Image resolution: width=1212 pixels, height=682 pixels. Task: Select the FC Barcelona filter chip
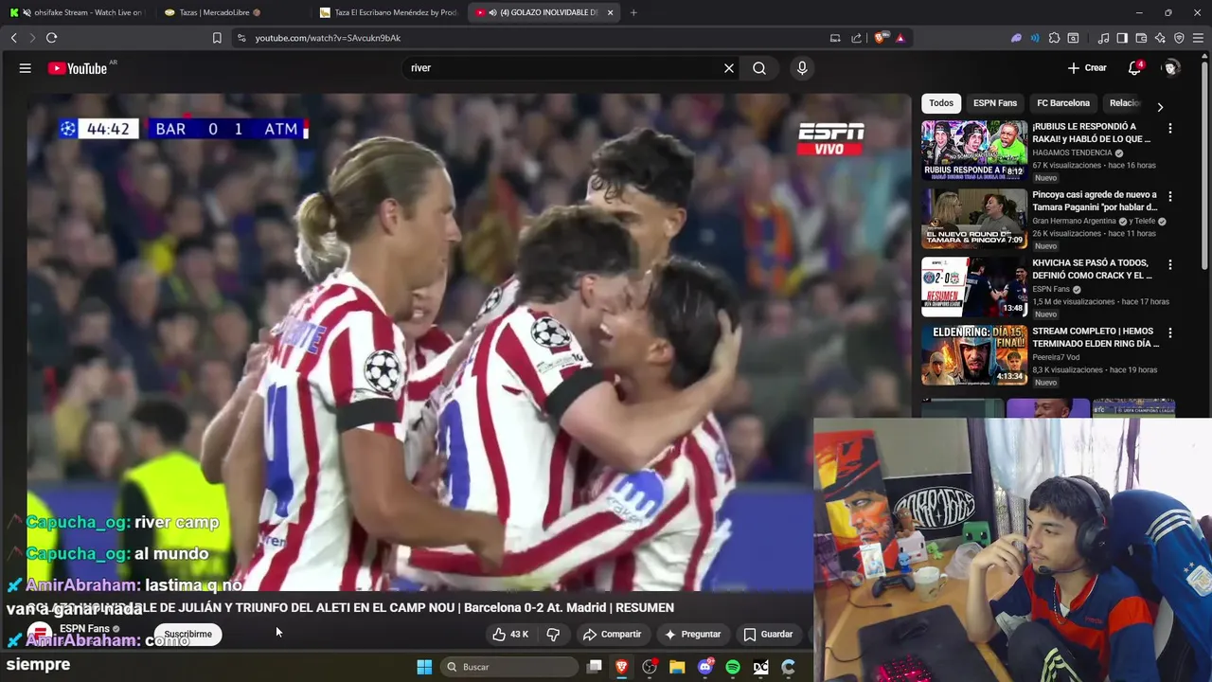point(1062,103)
